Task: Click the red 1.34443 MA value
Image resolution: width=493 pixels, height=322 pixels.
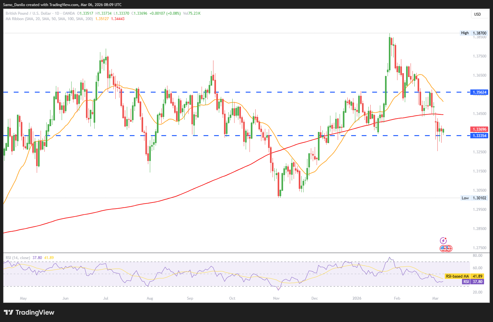Action: click(x=118, y=19)
